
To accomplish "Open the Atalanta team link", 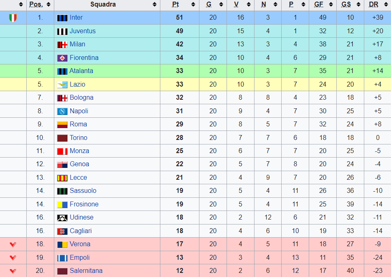I will pyautogui.click(x=81, y=71).
